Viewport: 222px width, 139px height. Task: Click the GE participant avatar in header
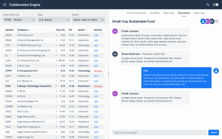click(212, 21)
